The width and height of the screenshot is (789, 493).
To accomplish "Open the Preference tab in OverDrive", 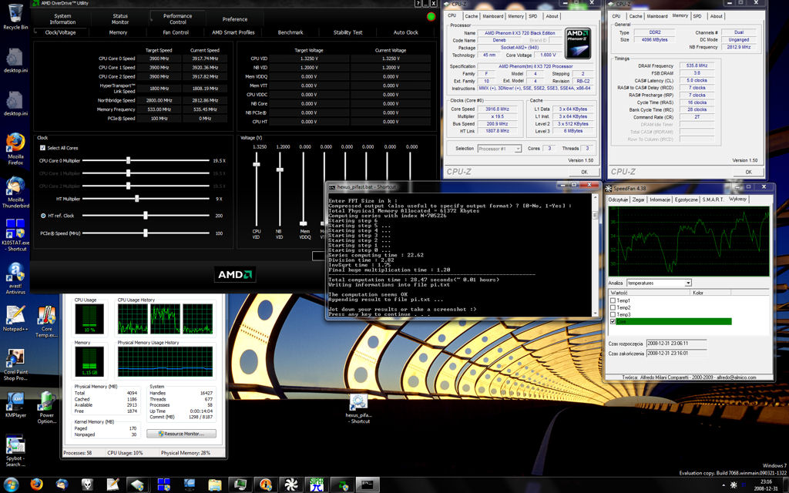I will pyautogui.click(x=235, y=19).
